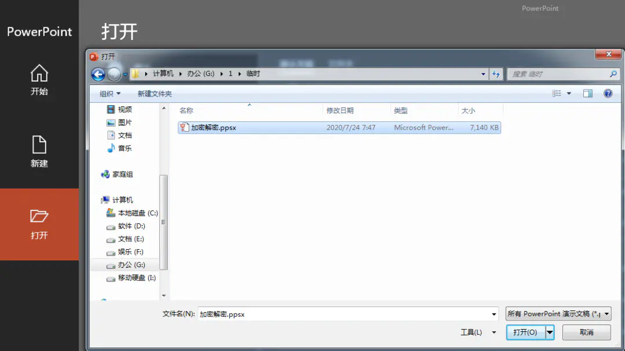
Task: Expand the Open button split arrow
Action: 550,332
